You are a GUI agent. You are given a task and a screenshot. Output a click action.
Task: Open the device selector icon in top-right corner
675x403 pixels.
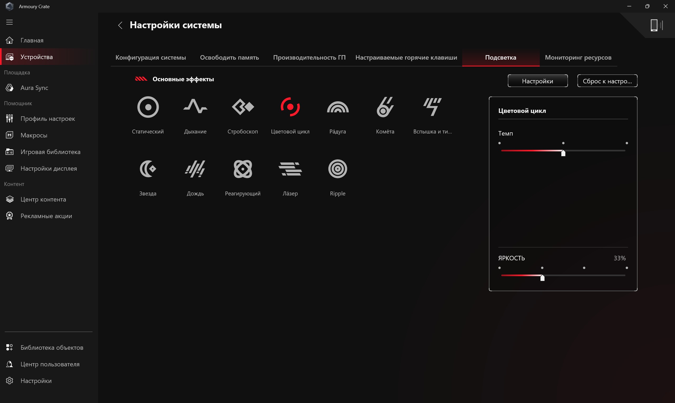click(657, 25)
